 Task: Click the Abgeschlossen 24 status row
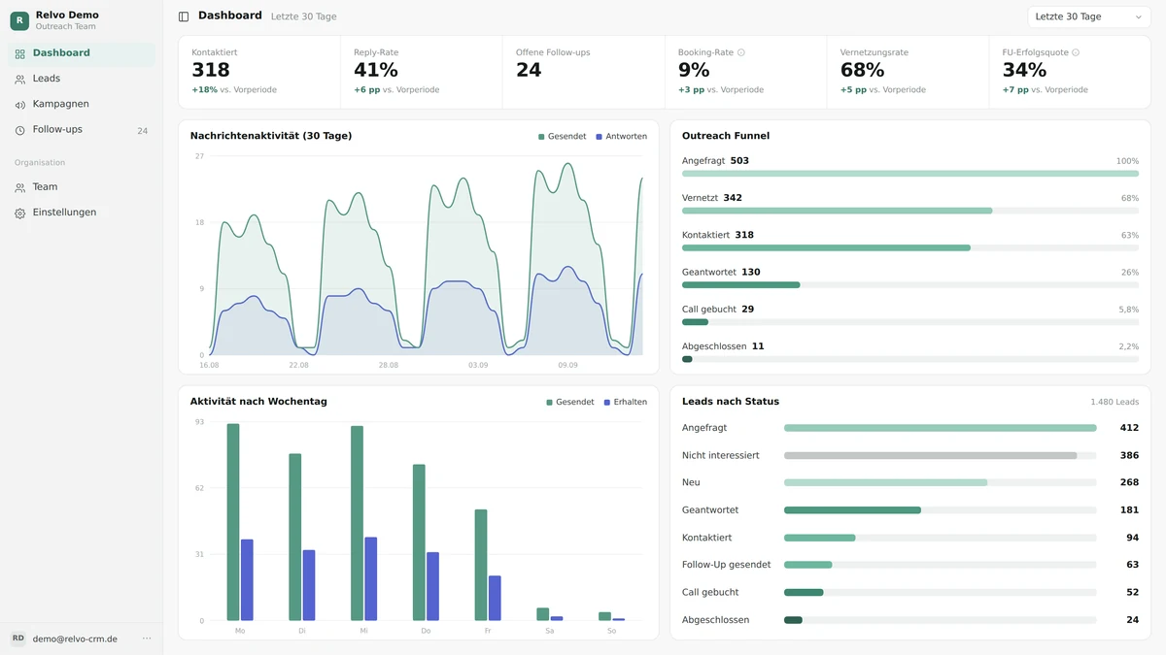click(x=910, y=620)
